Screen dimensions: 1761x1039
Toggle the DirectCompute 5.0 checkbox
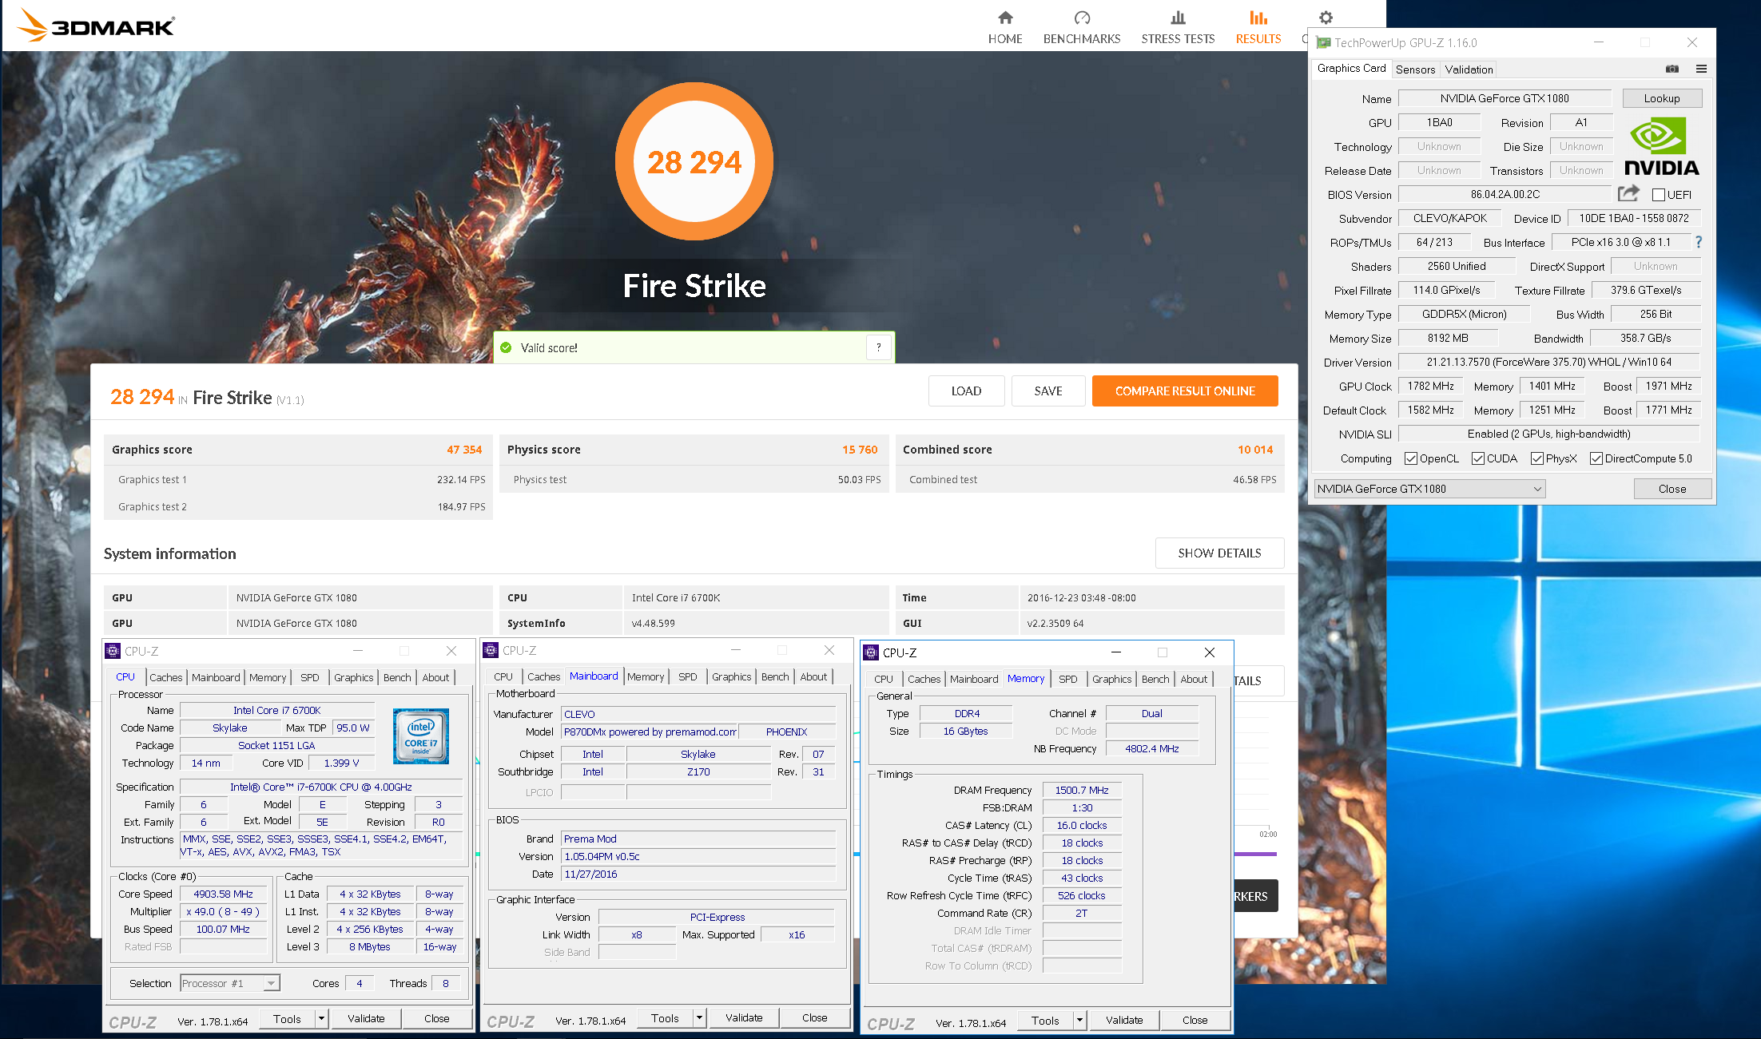click(1596, 458)
